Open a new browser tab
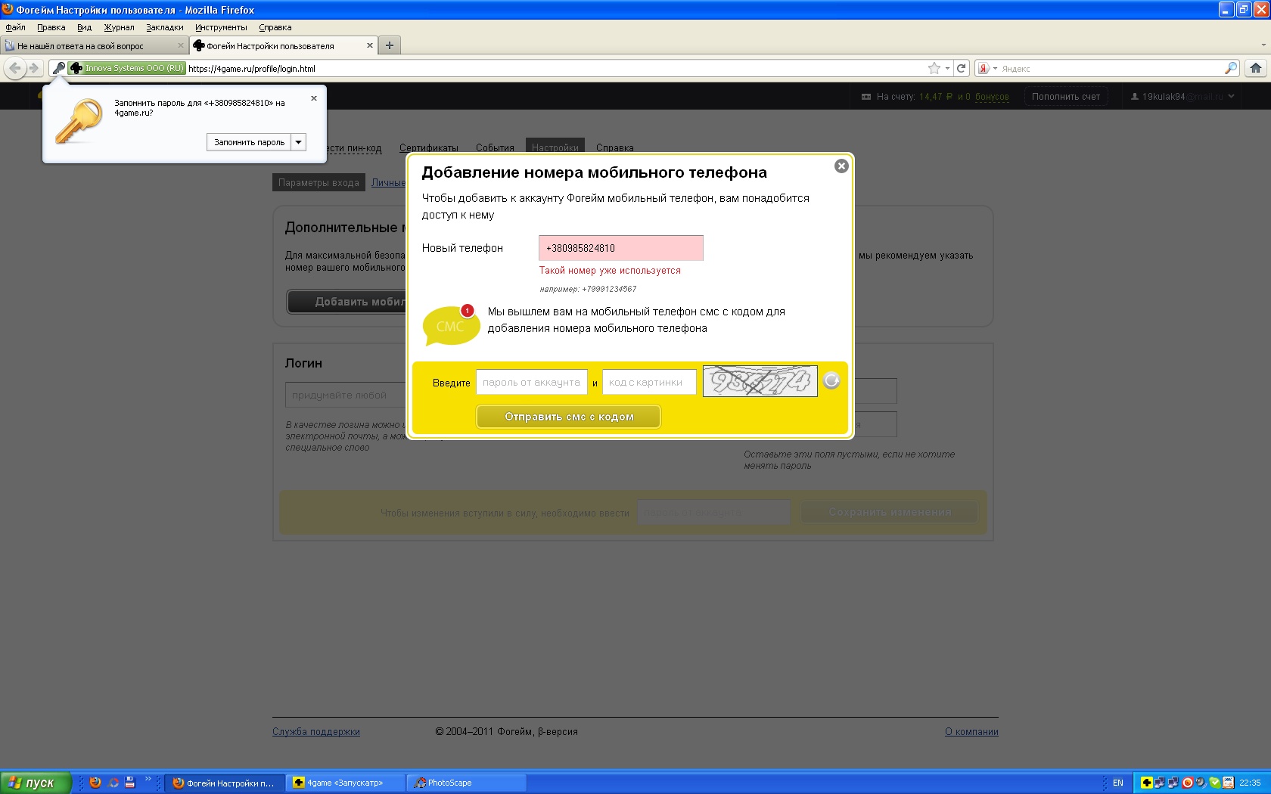Image resolution: width=1271 pixels, height=794 pixels. click(x=390, y=45)
